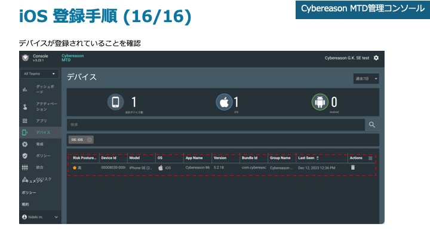Viewport: 430px width, 242px height.
Task: Click the Cybereason- group name cell
Action: (x=281, y=168)
